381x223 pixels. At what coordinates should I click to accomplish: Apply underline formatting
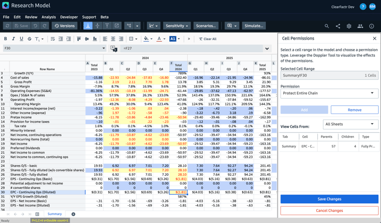click(21, 39)
